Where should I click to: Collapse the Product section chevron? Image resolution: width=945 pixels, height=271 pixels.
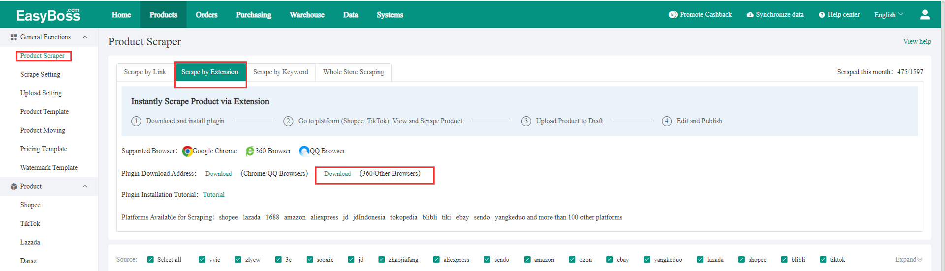85,187
